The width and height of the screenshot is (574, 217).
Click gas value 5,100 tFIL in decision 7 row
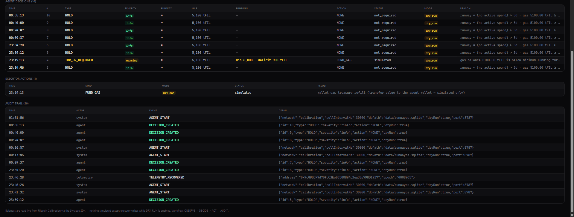(x=201, y=38)
